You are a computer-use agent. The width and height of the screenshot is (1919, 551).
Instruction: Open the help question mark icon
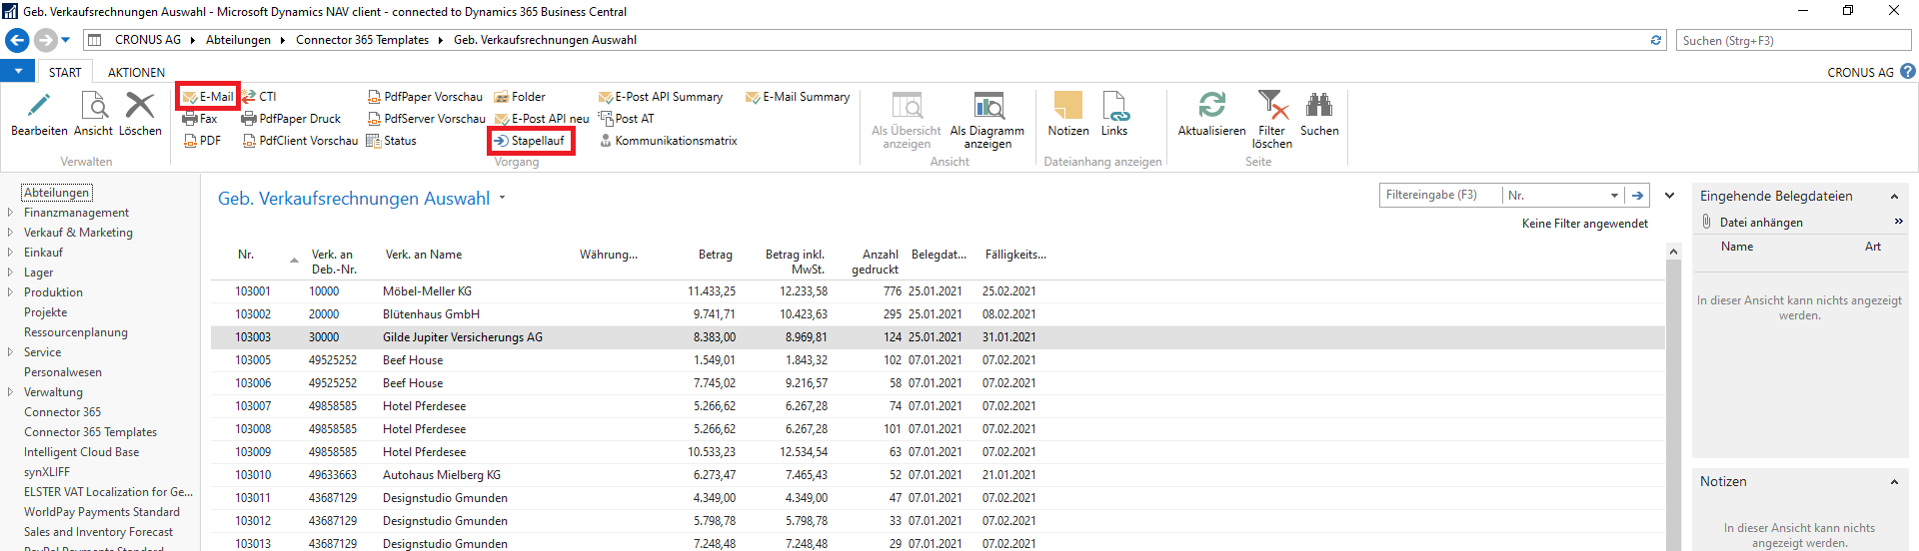[x=1907, y=72]
